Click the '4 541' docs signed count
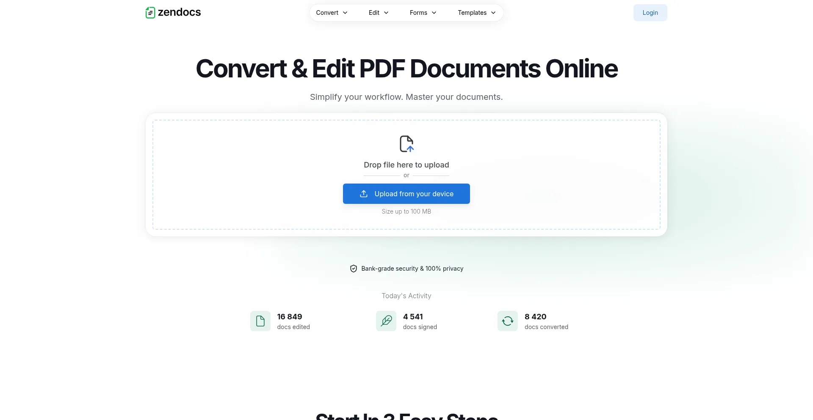 click(x=413, y=317)
